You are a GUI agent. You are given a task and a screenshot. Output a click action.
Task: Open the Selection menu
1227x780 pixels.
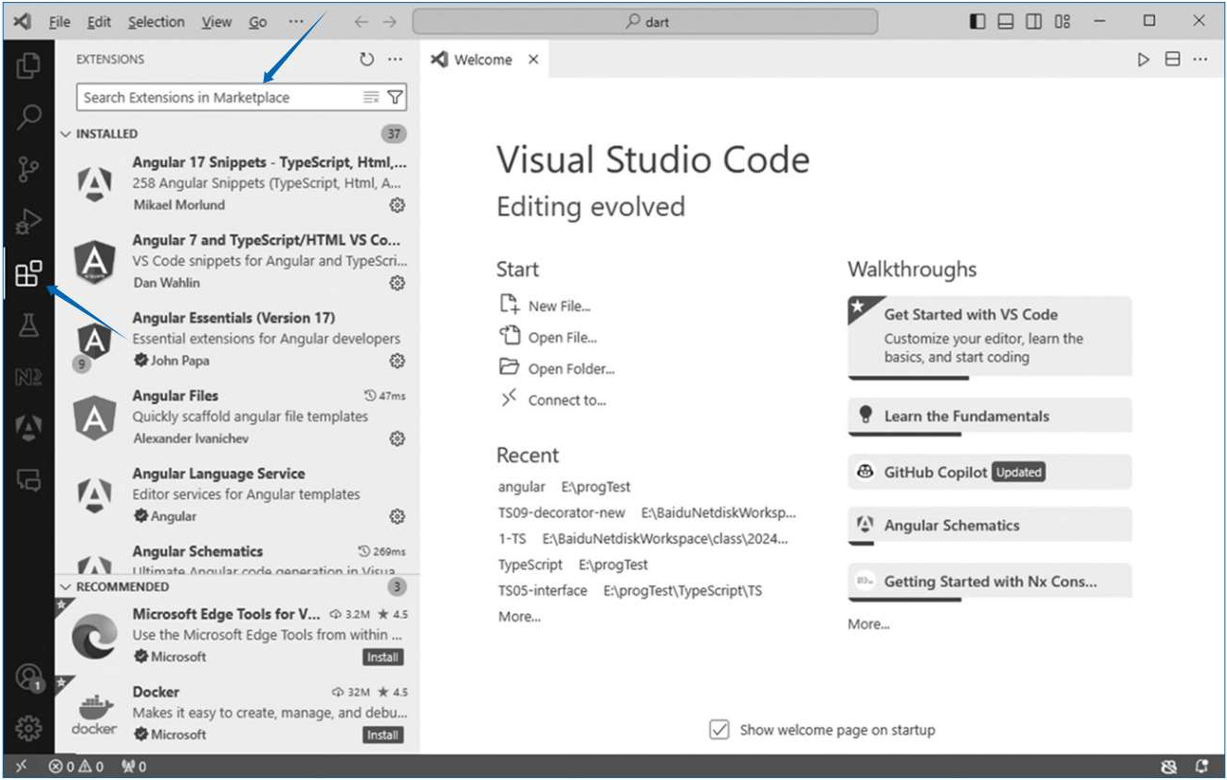(156, 22)
